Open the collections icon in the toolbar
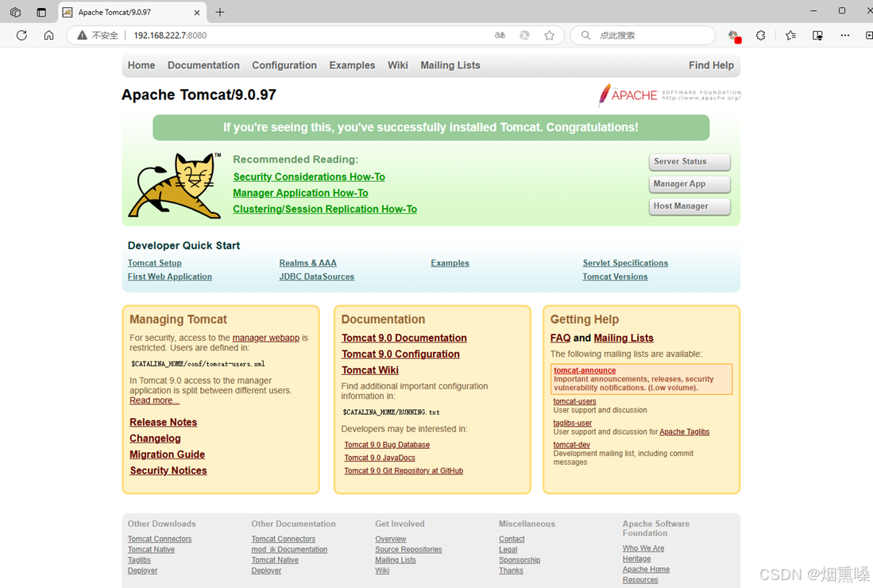873x588 pixels. click(x=817, y=35)
